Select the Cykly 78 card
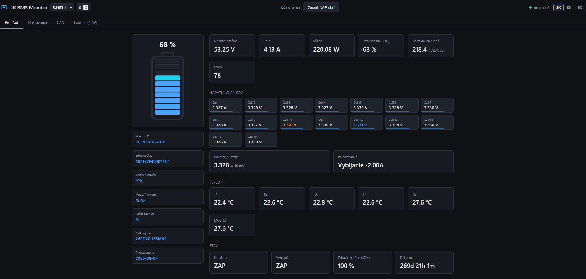The width and height of the screenshot is (586, 279). point(232,72)
